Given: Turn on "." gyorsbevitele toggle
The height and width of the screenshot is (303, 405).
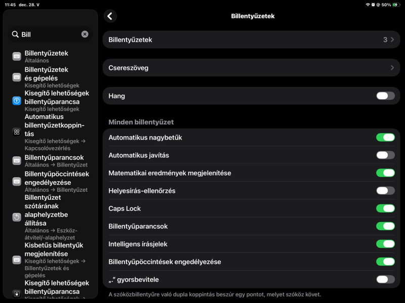Looking at the screenshot, I should [x=385, y=279].
